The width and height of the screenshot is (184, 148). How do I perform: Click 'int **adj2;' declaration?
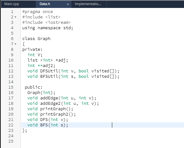41,66
